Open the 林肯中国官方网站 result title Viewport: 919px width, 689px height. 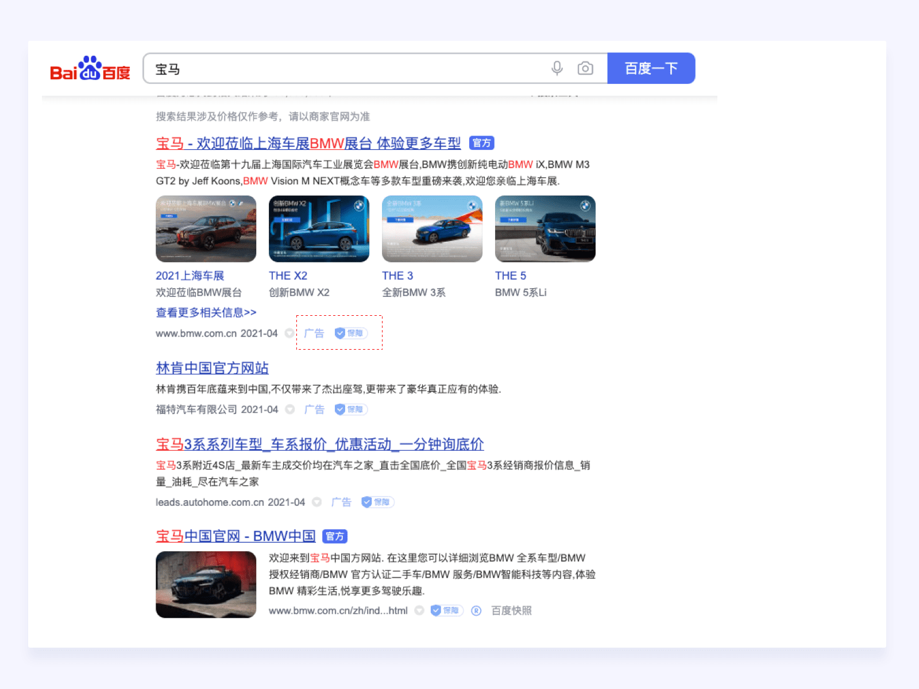tap(213, 368)
